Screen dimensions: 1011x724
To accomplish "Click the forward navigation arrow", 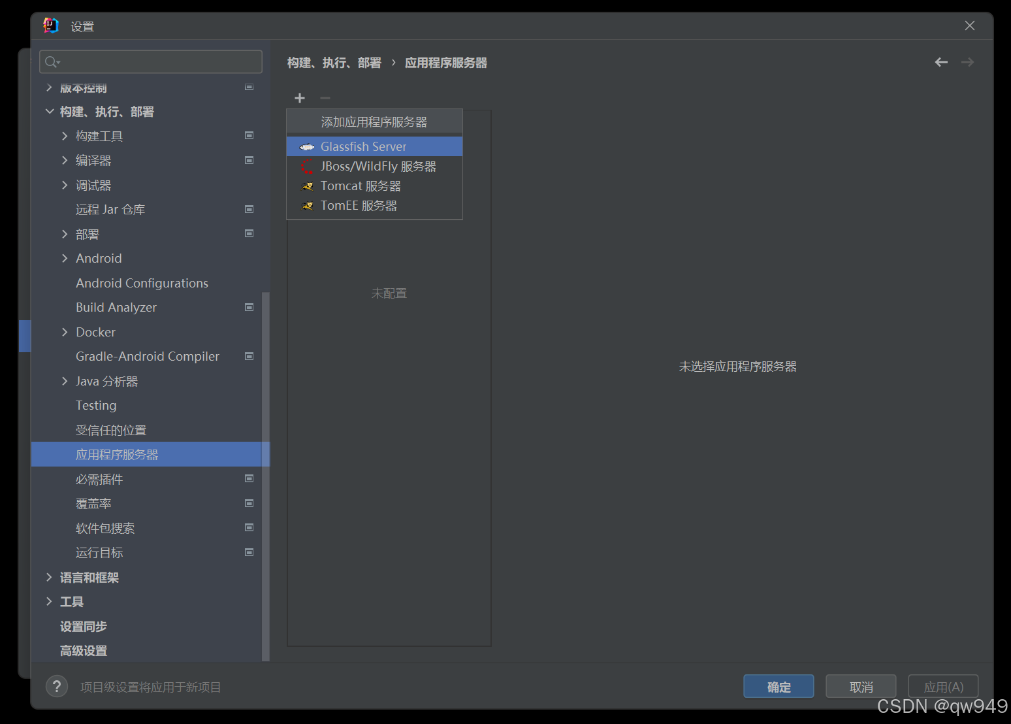I will click(x=967, y=62).
